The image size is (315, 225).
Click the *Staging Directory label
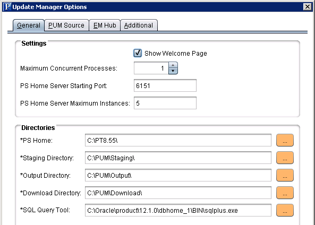click(x=47, y=158)
